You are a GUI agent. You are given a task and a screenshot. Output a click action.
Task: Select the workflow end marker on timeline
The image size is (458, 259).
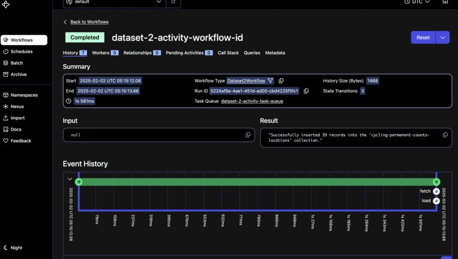point(436,182)
